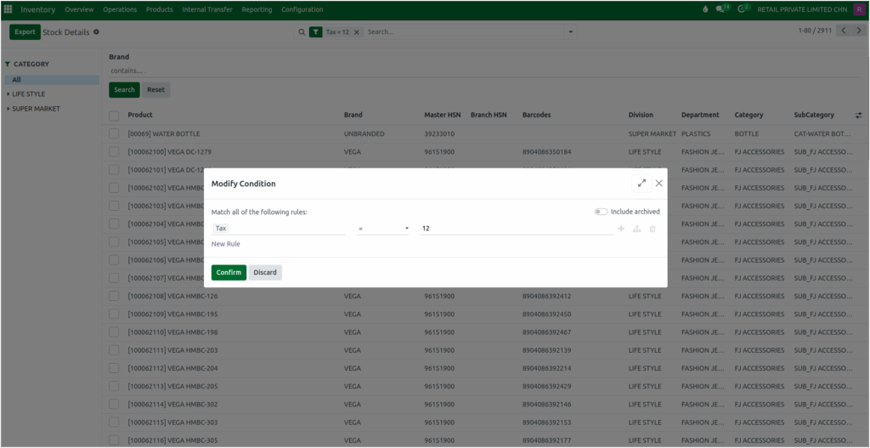Open the [00069] WATER BOTTLE record
Screen dimensions: 870x448
tap(164, 133)
